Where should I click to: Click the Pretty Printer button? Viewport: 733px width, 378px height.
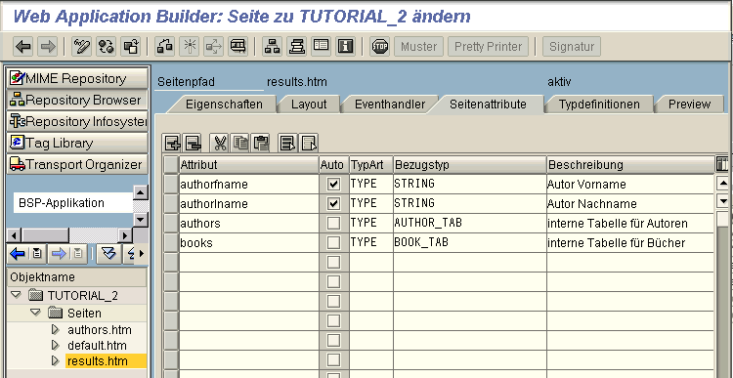(488, 47)
